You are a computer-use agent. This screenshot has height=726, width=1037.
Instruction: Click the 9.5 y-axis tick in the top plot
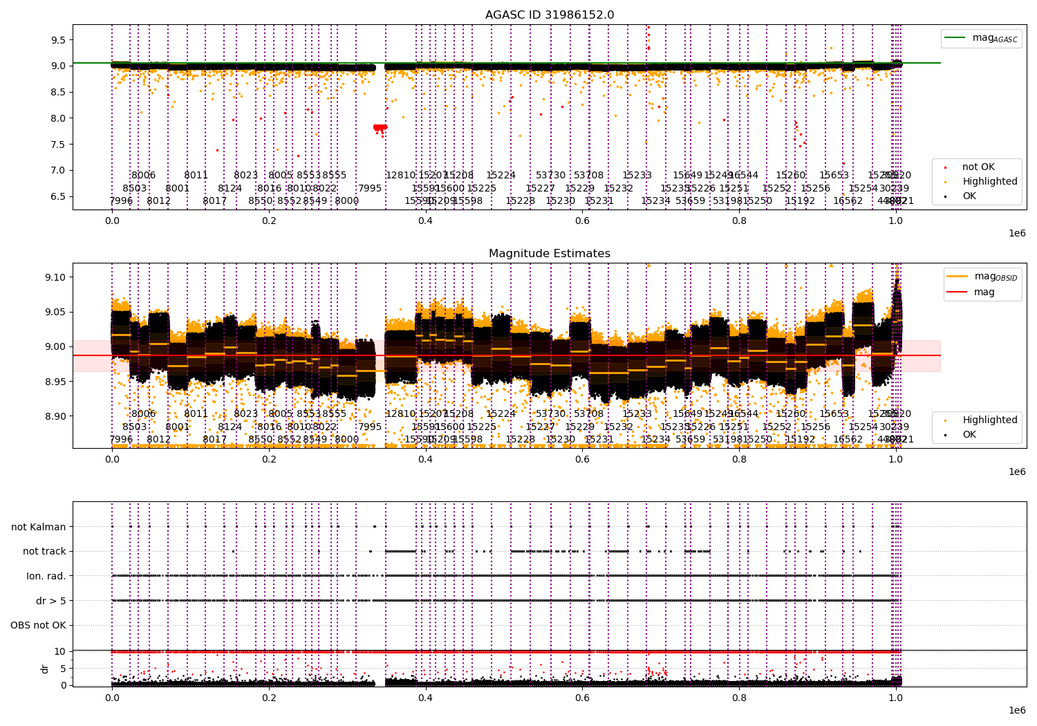(58, 40)
